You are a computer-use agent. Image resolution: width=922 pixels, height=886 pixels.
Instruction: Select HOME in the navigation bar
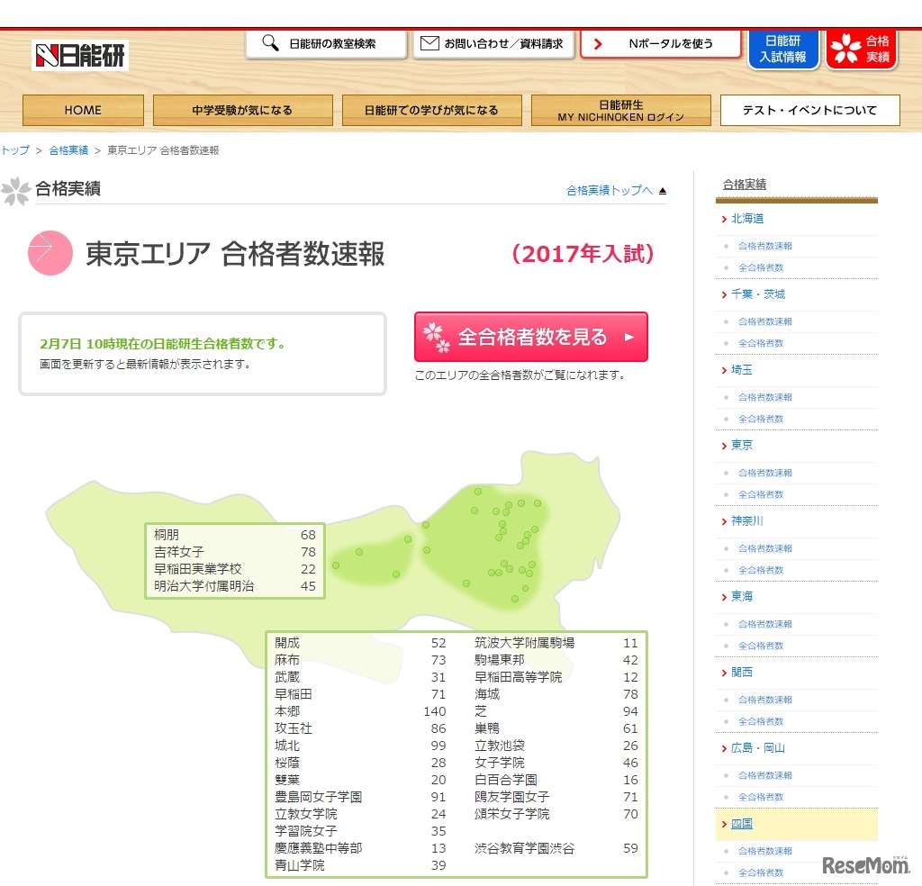pos(83,110)
